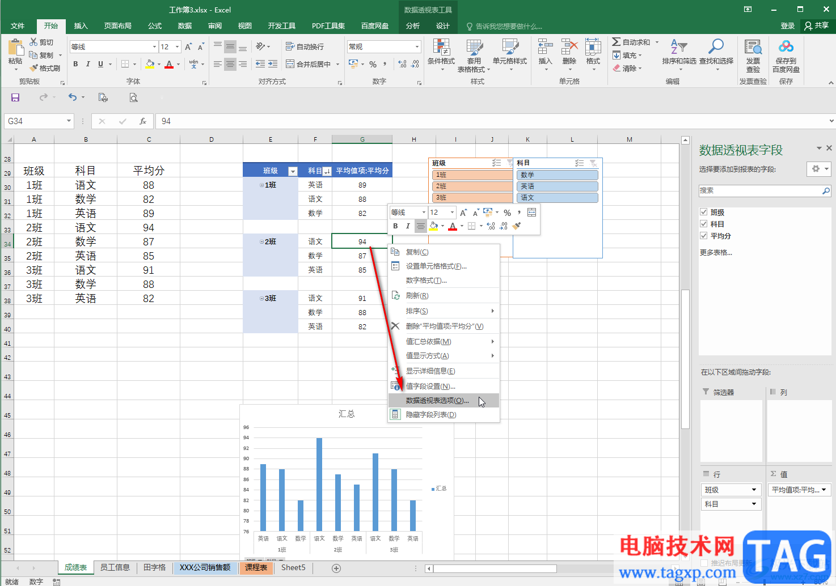Toggle bold in the mini toolbar
Image resolution: width=836 pixels, height=586 pixels.
point(395,226)
